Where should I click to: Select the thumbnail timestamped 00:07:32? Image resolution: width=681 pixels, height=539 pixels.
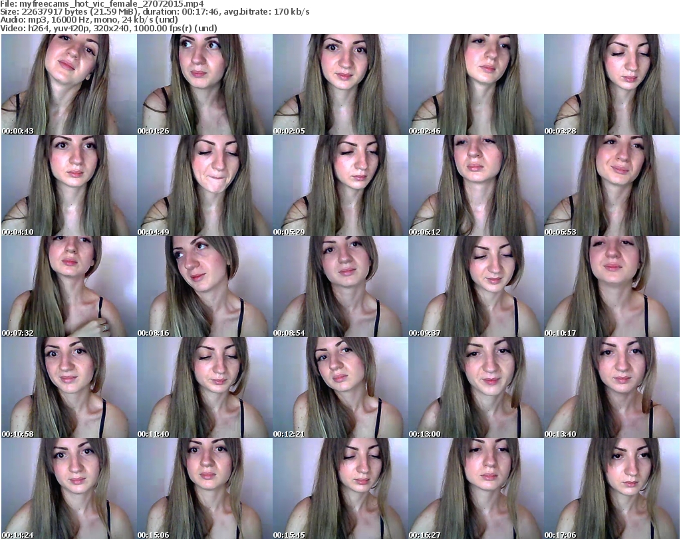(x=68, y=286)
